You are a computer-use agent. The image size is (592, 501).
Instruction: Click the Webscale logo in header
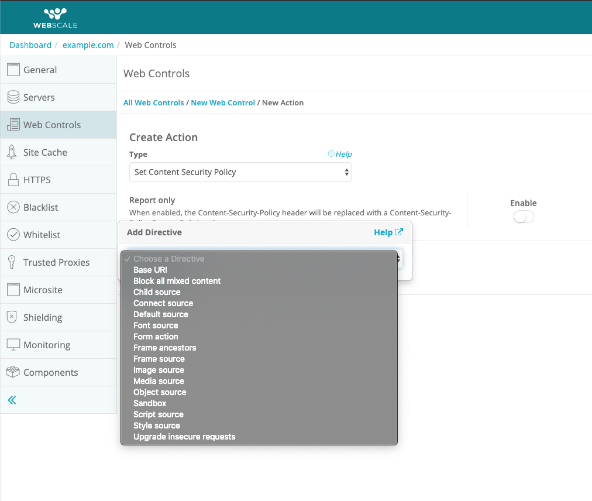click(56, 18)
